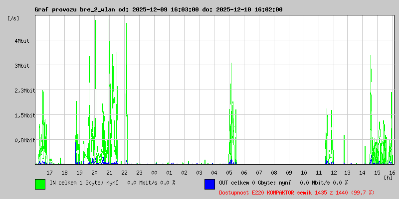
Task: Click the hour label 15 on x-axis
Action: pos(378,173)
